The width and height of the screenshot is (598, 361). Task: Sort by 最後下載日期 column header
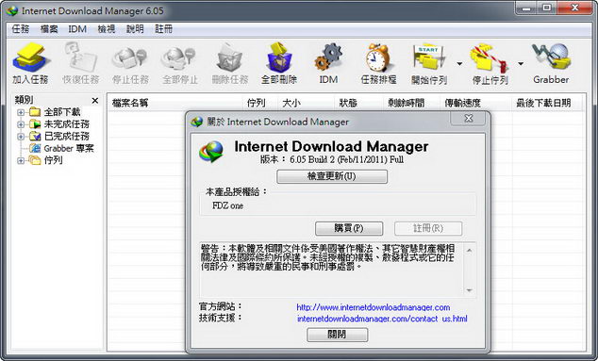pyautogui.click(x=547, y=103)
